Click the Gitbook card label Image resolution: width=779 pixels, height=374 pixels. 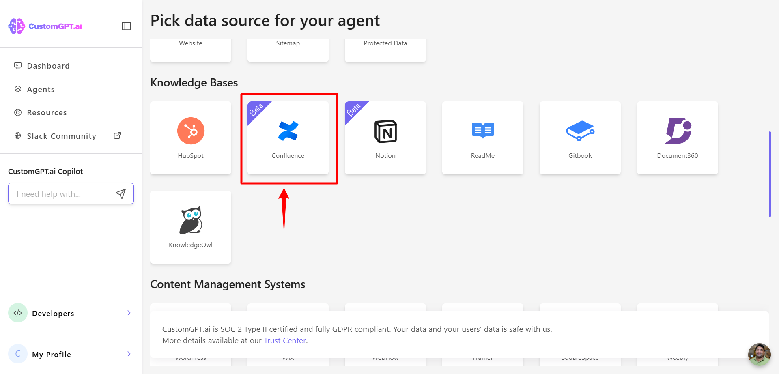[580, 156]
